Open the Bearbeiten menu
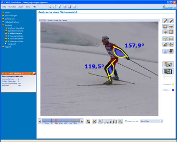Viewport: 177px width, 142px height. click(x=12, y=7)
